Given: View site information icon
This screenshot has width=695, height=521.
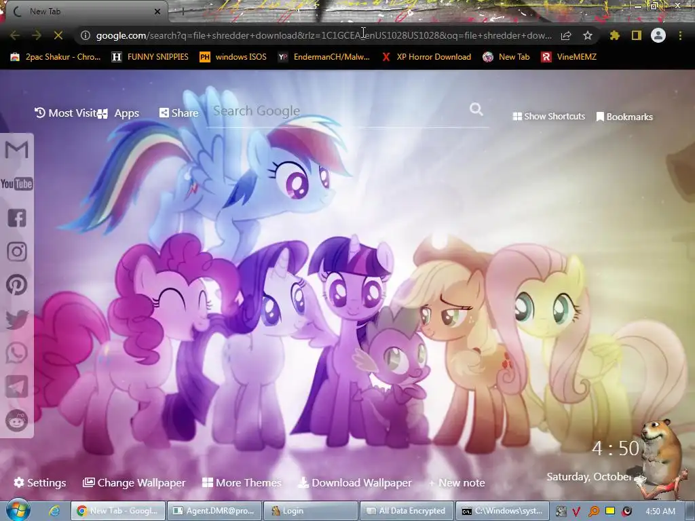Looking at the screenshot, I should pos(86,35).
